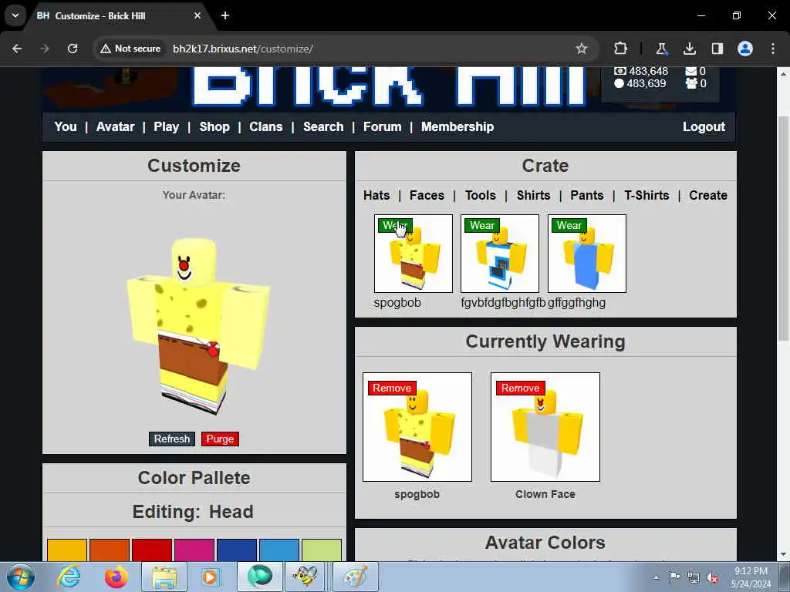The height and width of the screenshot is (592, 790).
Task: Click the bits coin icon showing 483,639
Action: tap(620, 83)
